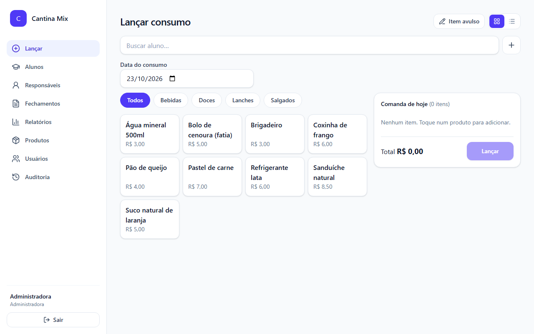The image size is (534, 334).
Task: Click the consumption date text 23/10/2026
Action: (145, 78)
